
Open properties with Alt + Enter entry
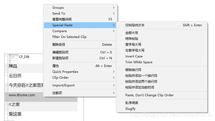coord(80,66)
